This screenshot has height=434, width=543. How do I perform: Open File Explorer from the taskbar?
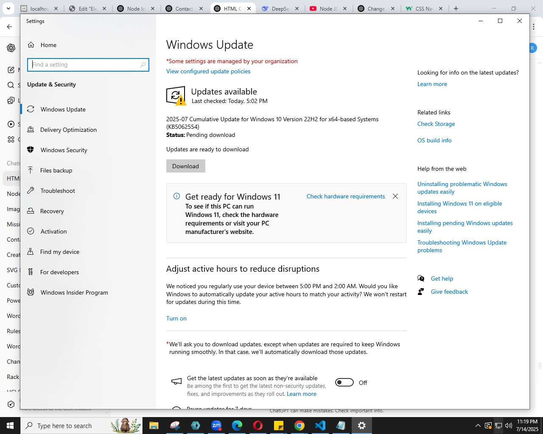tap(154, 426)
